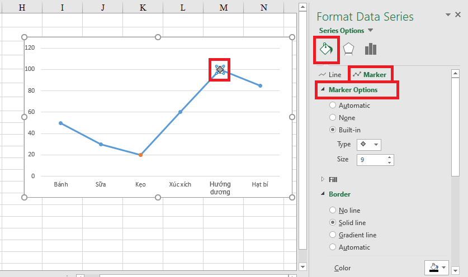The image size is (468, 277).
Task: Open the border Color picker
Action: 437,268
